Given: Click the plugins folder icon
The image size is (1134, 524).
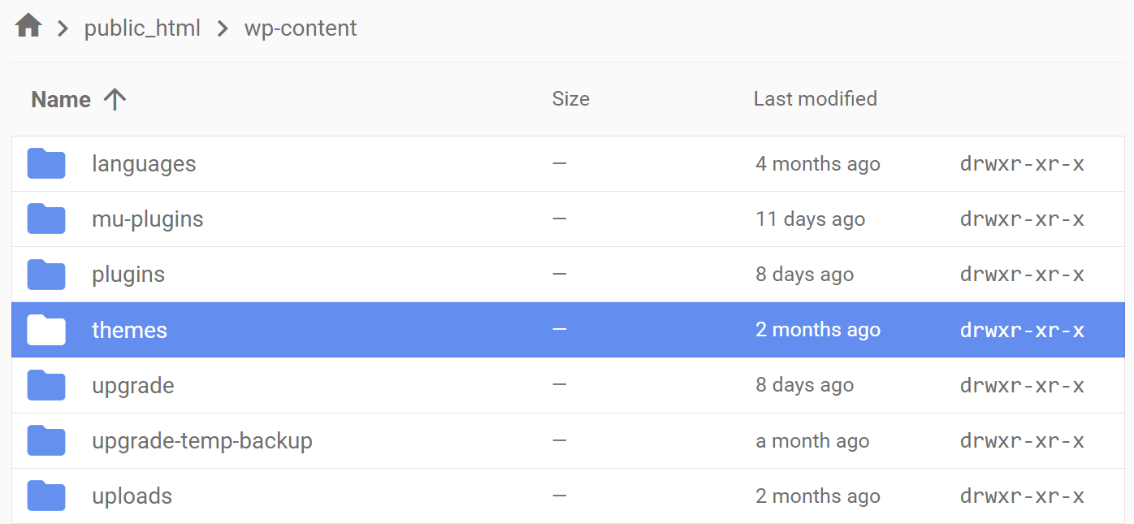Looking at the screenshot, I should tap(46, 275).
